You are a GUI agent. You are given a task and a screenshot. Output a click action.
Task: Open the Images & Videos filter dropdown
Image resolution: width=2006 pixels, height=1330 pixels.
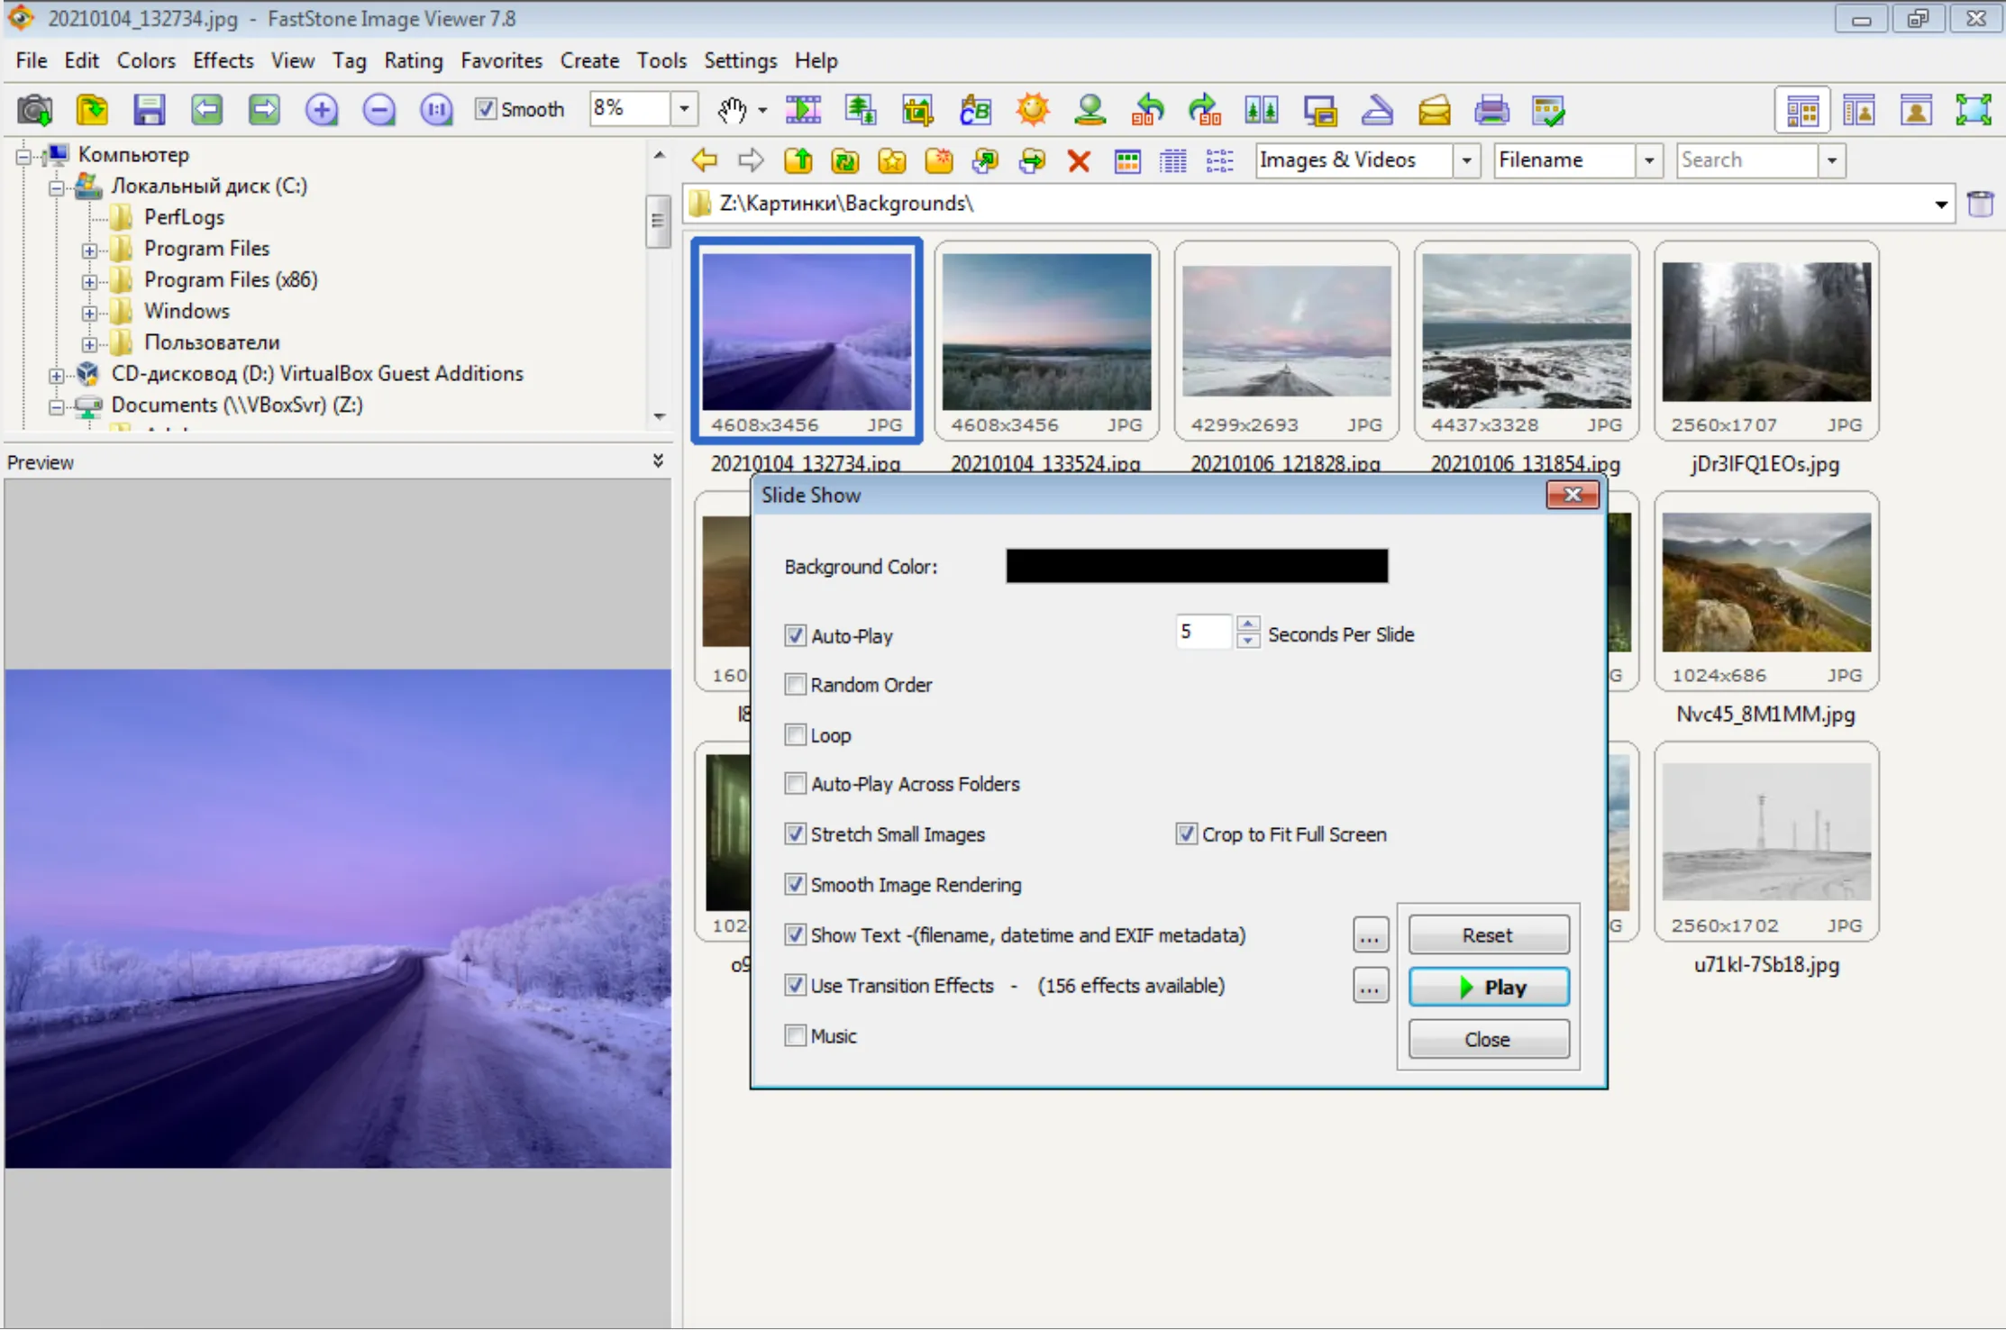1466,160
